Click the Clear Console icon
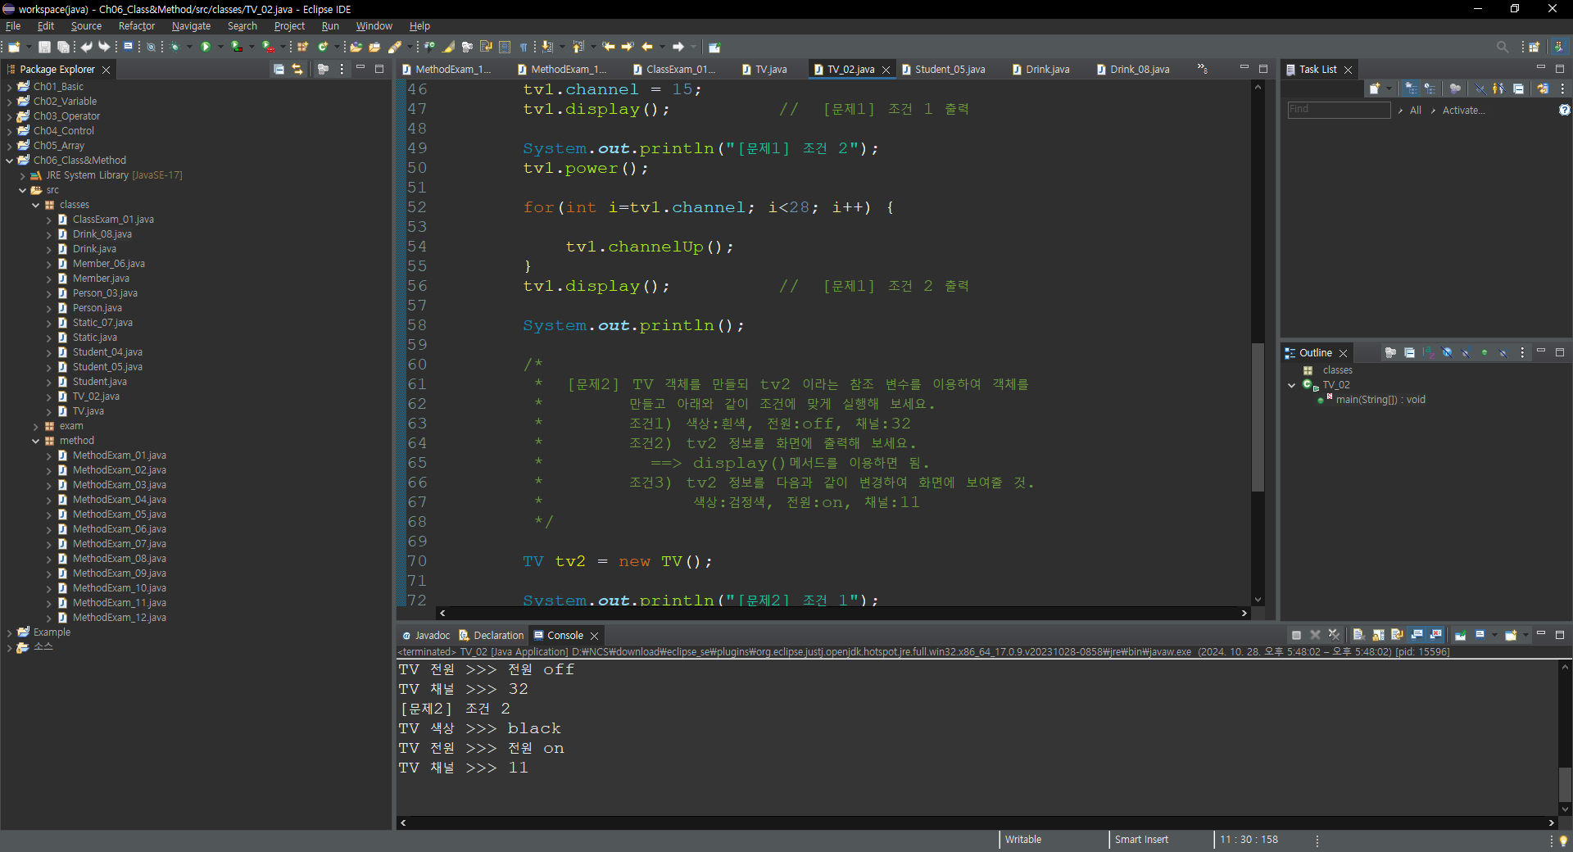This screenshot has width=1573, height=852. tap(1358, 635)
